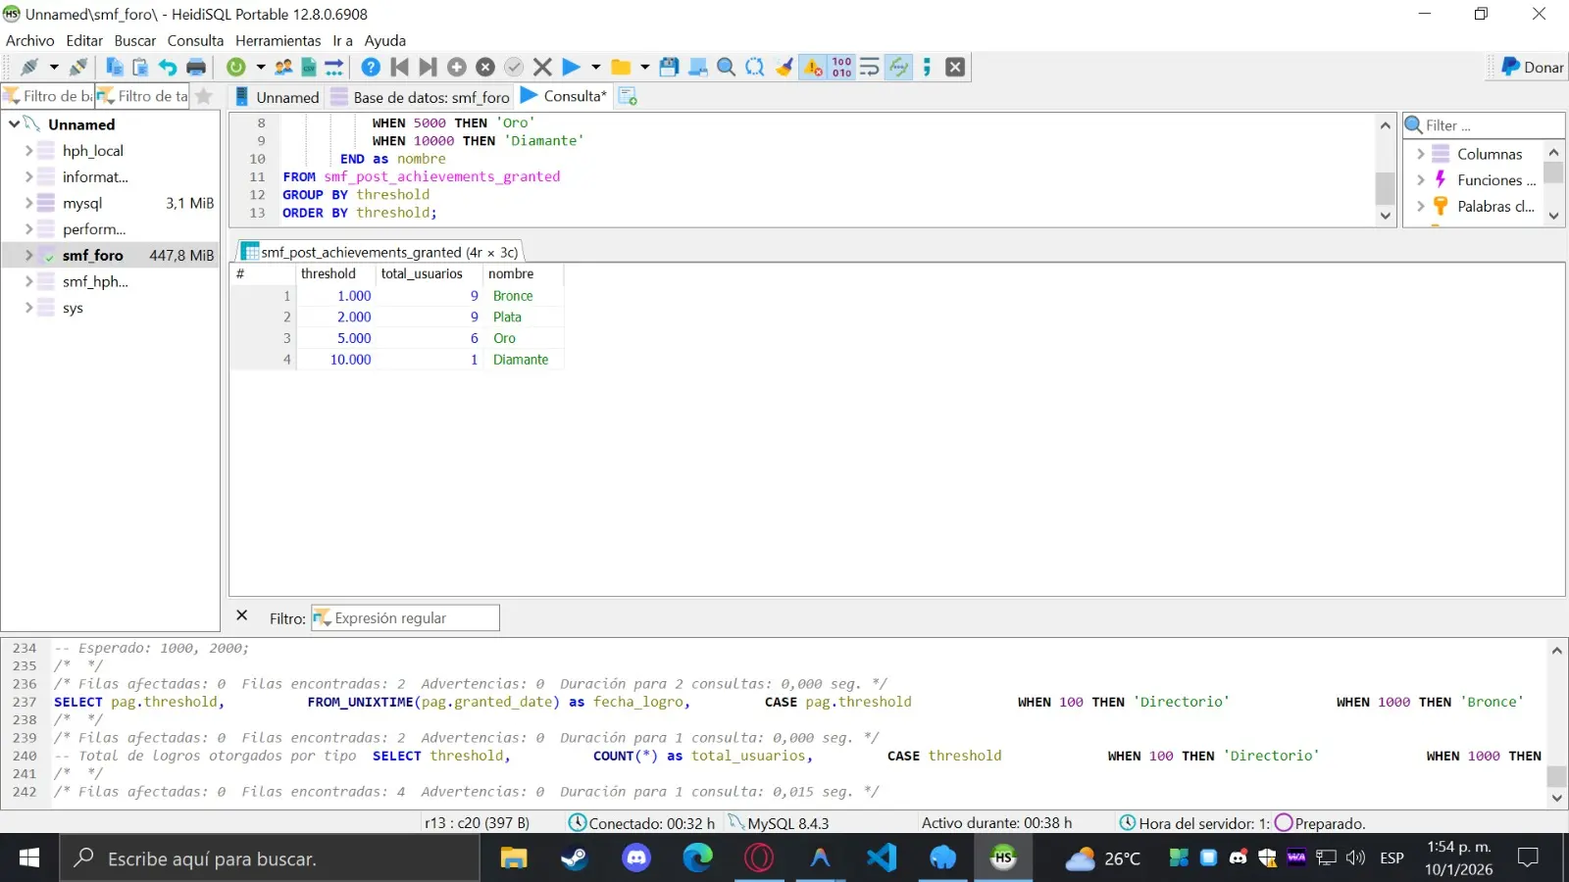Click the blue help question mark icon
1569x882 pixels.
pyautogui.click(x=371, y=67)
